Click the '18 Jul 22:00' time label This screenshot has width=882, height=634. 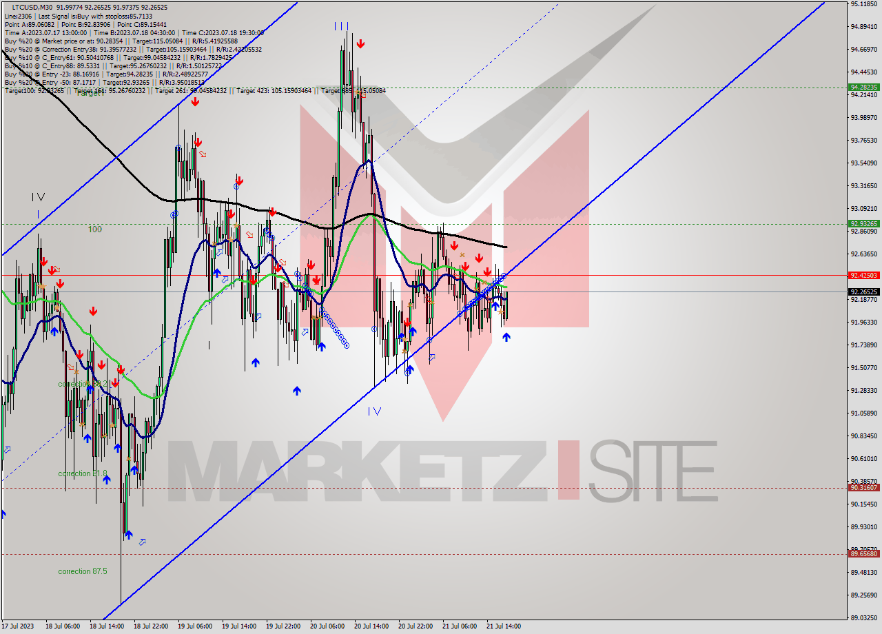151,626
